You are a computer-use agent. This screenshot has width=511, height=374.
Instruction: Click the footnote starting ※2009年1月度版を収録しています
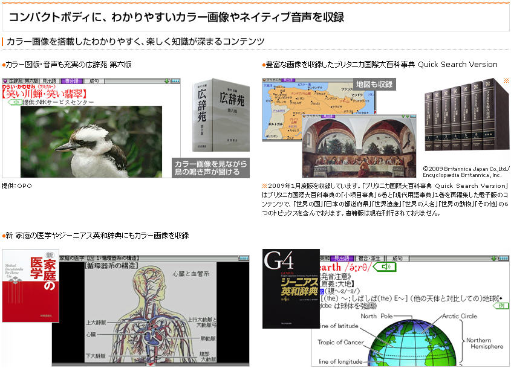385,199
